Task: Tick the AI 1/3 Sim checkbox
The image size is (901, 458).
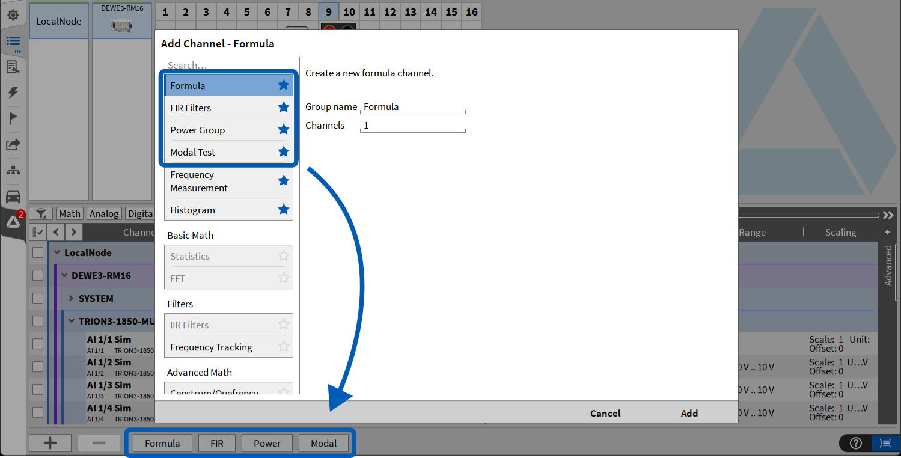Action: pyautogui.click(x=38, y=389)
